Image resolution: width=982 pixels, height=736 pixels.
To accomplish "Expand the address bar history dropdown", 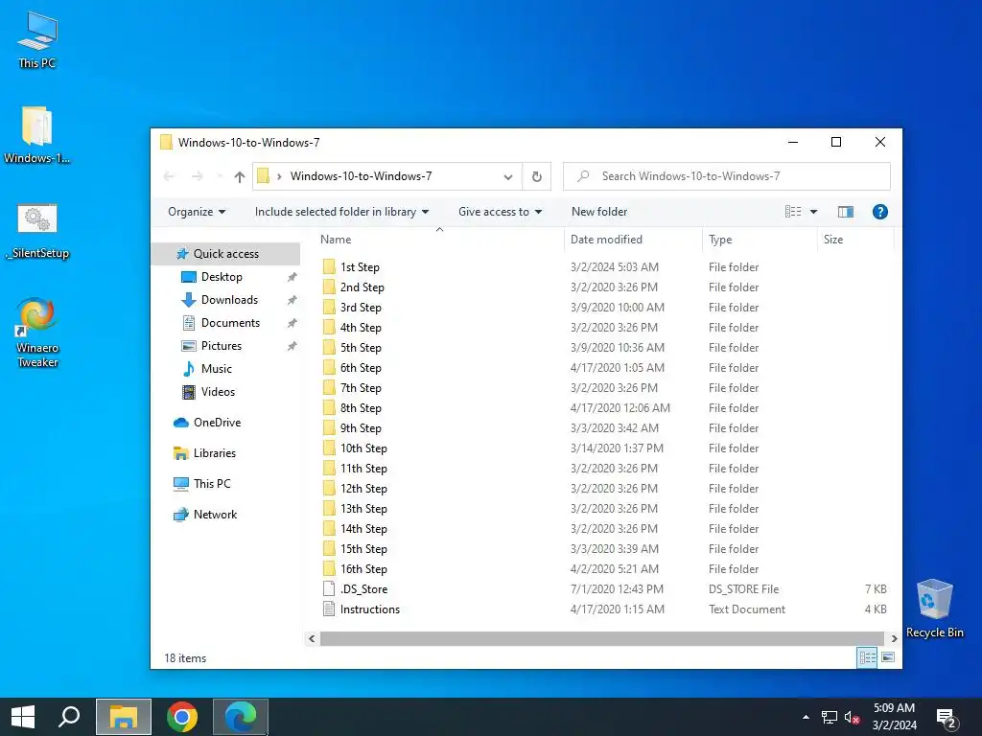I will [x=508, y=177].
